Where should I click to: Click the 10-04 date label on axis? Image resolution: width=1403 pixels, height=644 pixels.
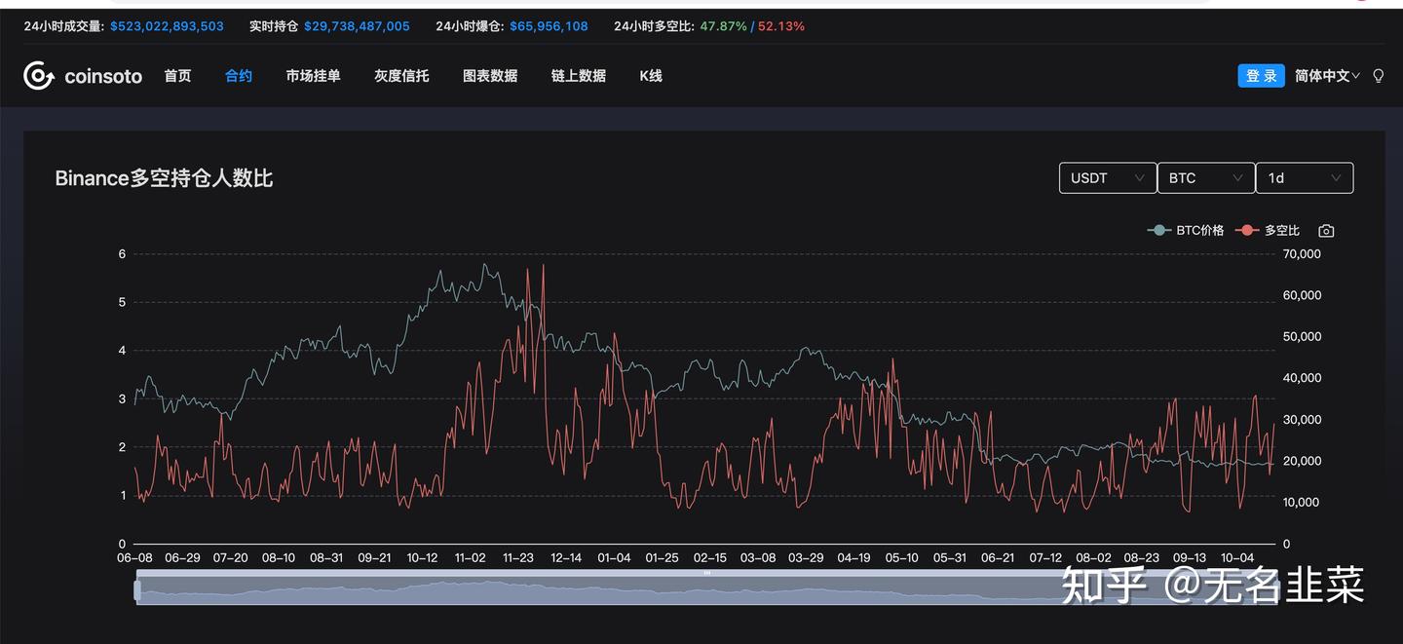click(x=1236, y=558)
